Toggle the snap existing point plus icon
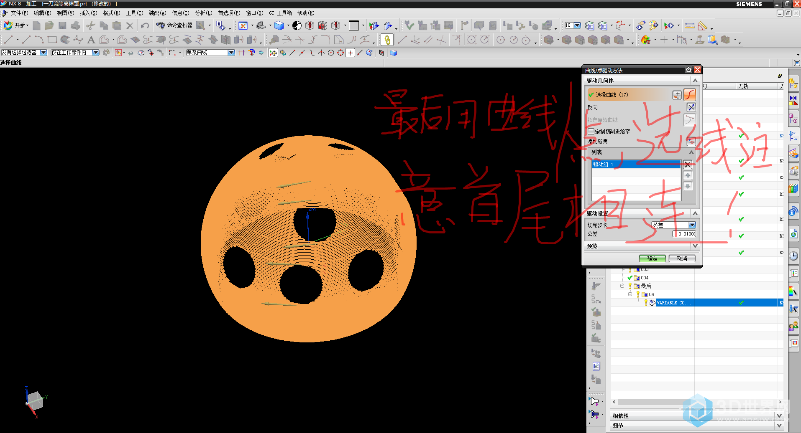Image resolution: width=801 pixels, height=433 pixels. click(351, 53)
